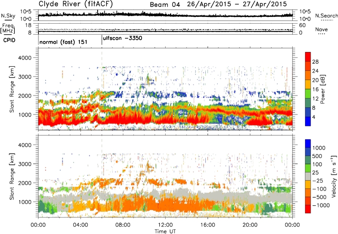Image resolution: width=338 pixels, height=234 pixels.
Task: Click the 'Velocity [m s-1]' color bar title
Action: (334, 176)
